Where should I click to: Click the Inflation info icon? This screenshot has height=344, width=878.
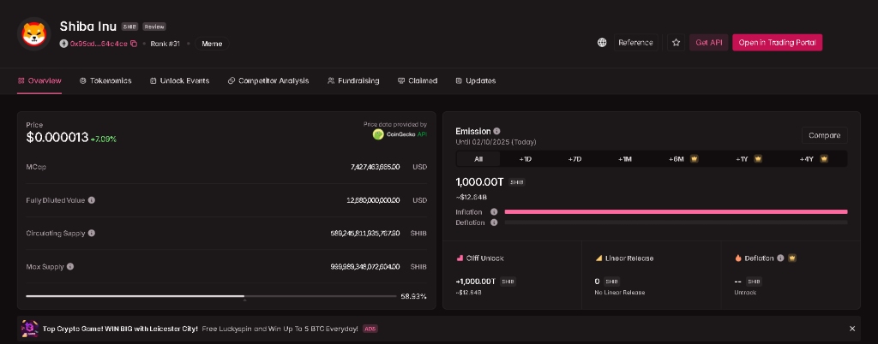[494, 211]
